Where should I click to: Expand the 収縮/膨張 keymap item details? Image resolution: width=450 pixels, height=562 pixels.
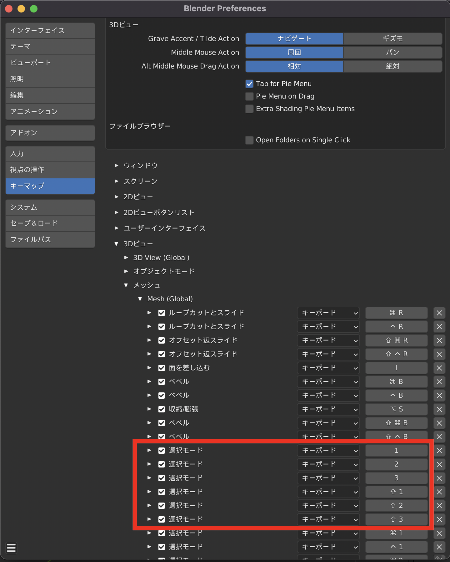point(149,409)
